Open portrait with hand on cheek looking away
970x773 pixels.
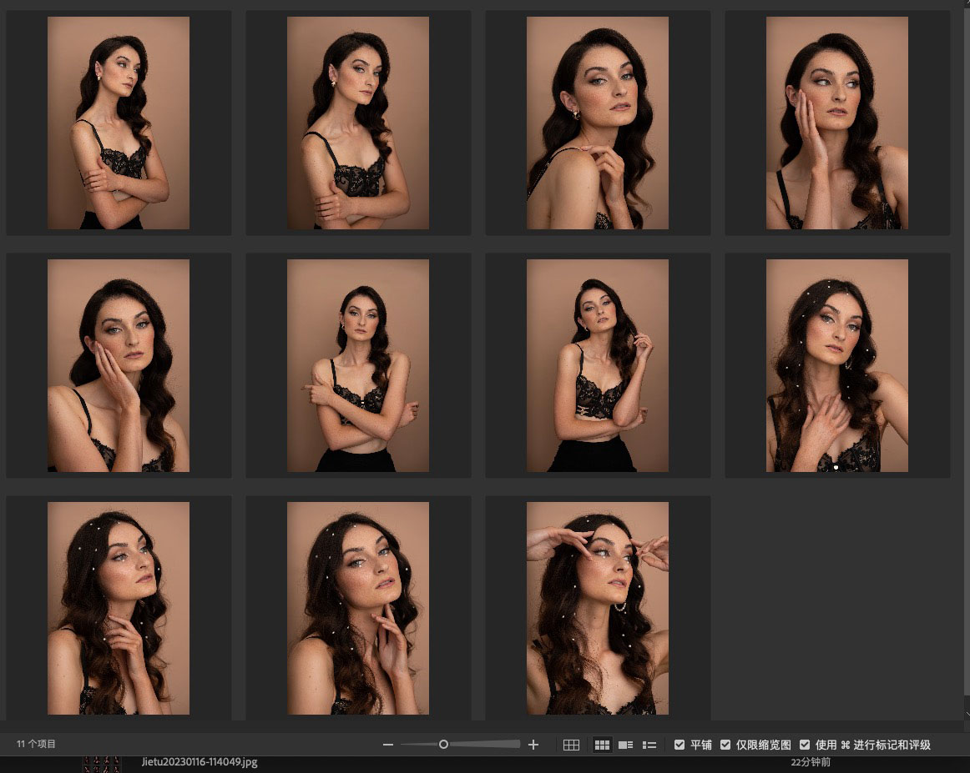tap(837, 123)
